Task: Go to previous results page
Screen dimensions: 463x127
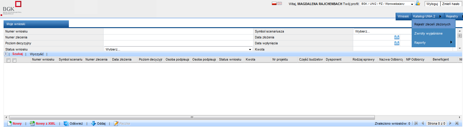Action: 423,123
